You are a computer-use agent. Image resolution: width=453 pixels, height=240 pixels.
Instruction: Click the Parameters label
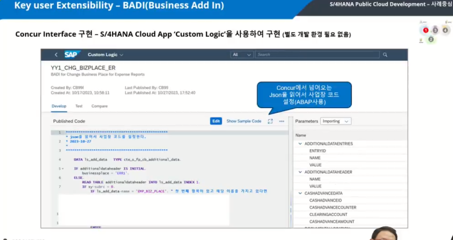coord(307,121)
